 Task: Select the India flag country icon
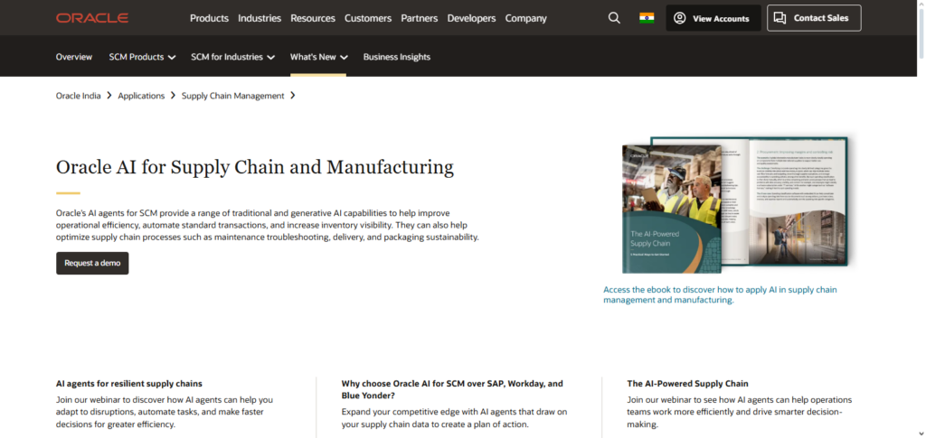pyautogui.click(x=647, y=18)
